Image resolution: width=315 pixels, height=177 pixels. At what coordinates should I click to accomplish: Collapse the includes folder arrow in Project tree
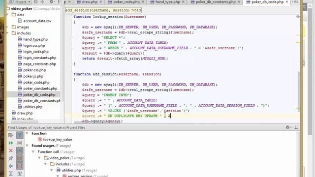tap(8, 33)
